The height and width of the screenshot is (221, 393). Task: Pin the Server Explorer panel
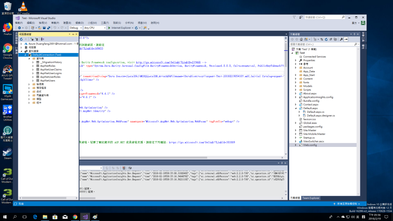73,34
